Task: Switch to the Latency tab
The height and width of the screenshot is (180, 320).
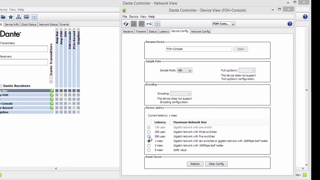Action: coord(164,31)
